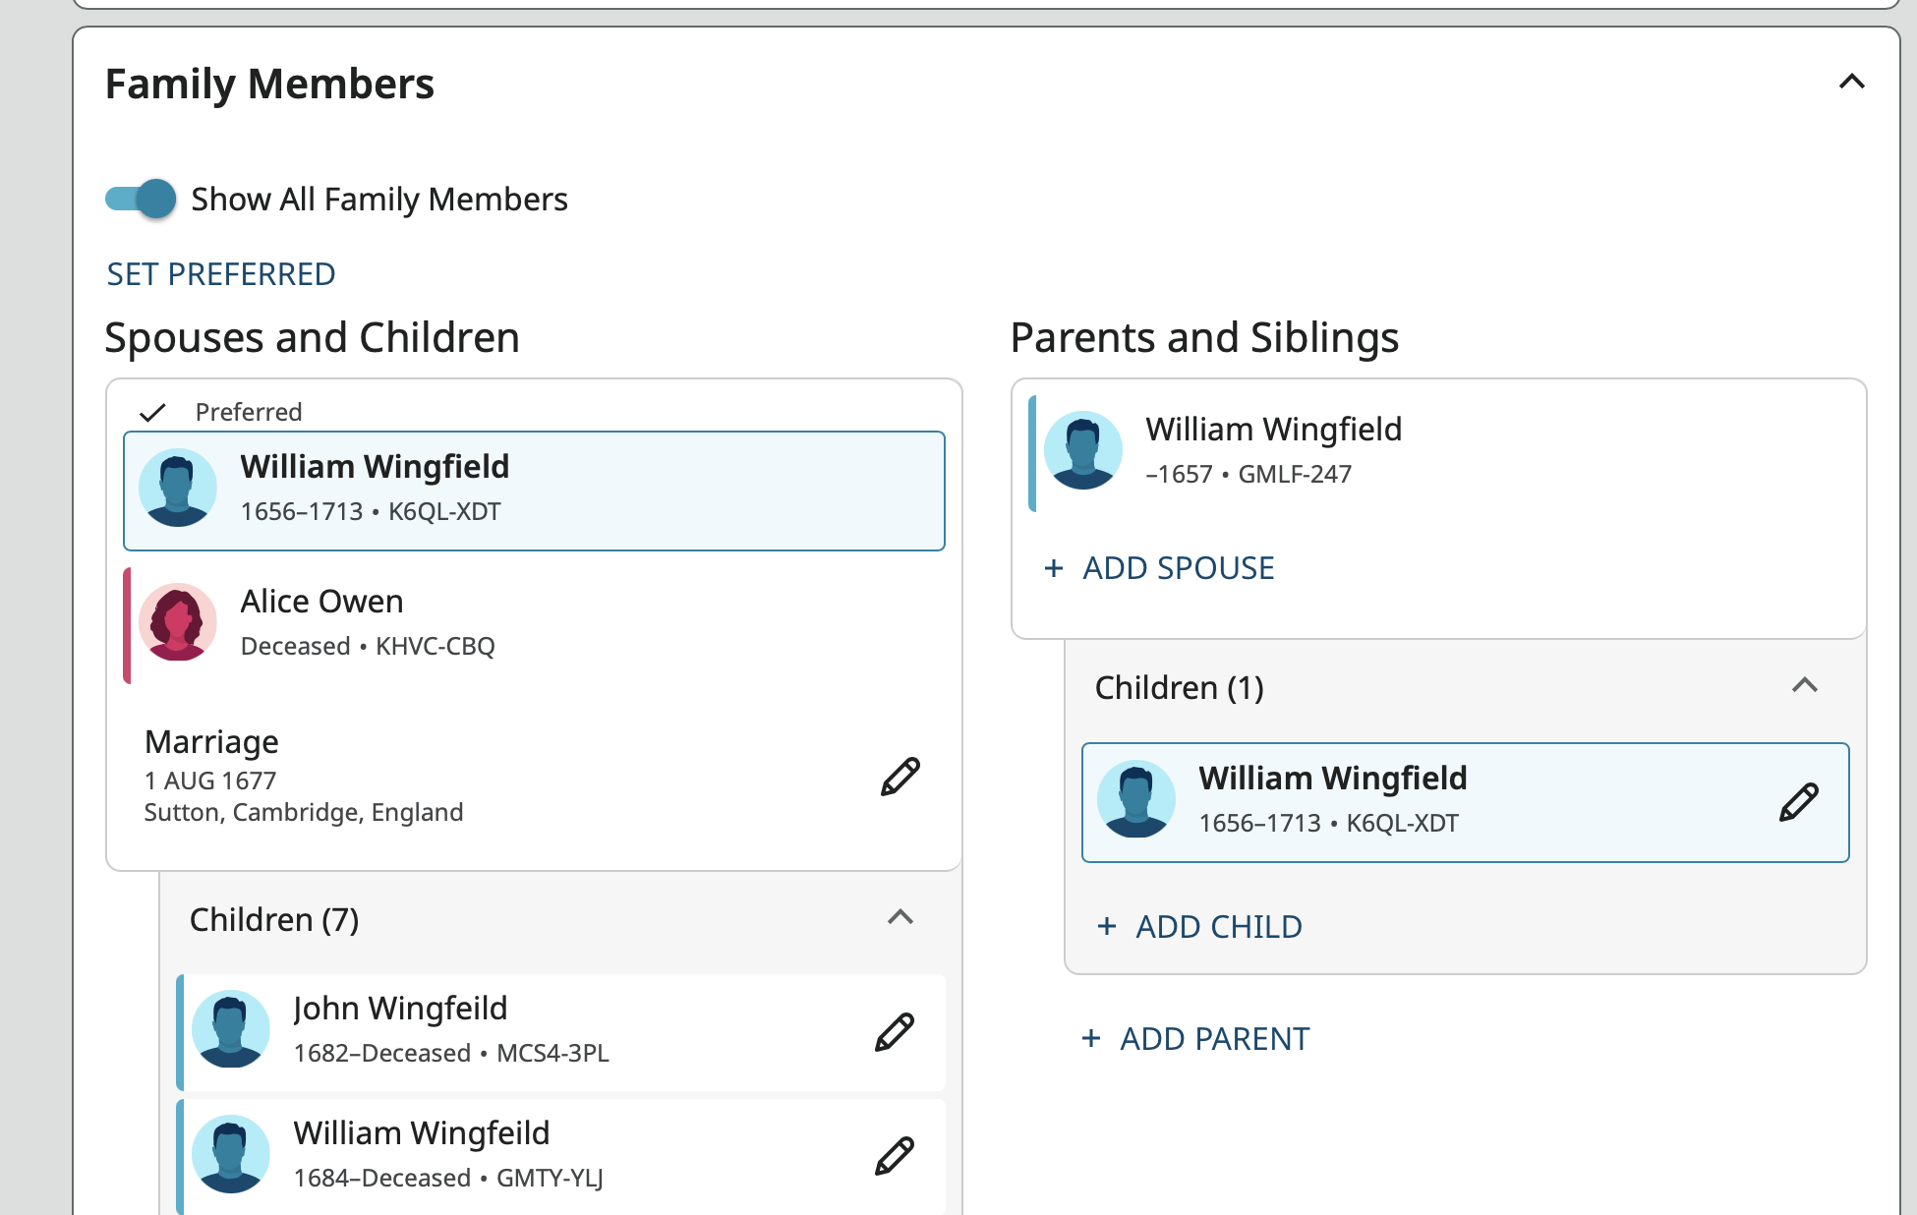Click father William Wingfield GMLF-247 avatar
1917x1215 pixels.
[1082, 450]
